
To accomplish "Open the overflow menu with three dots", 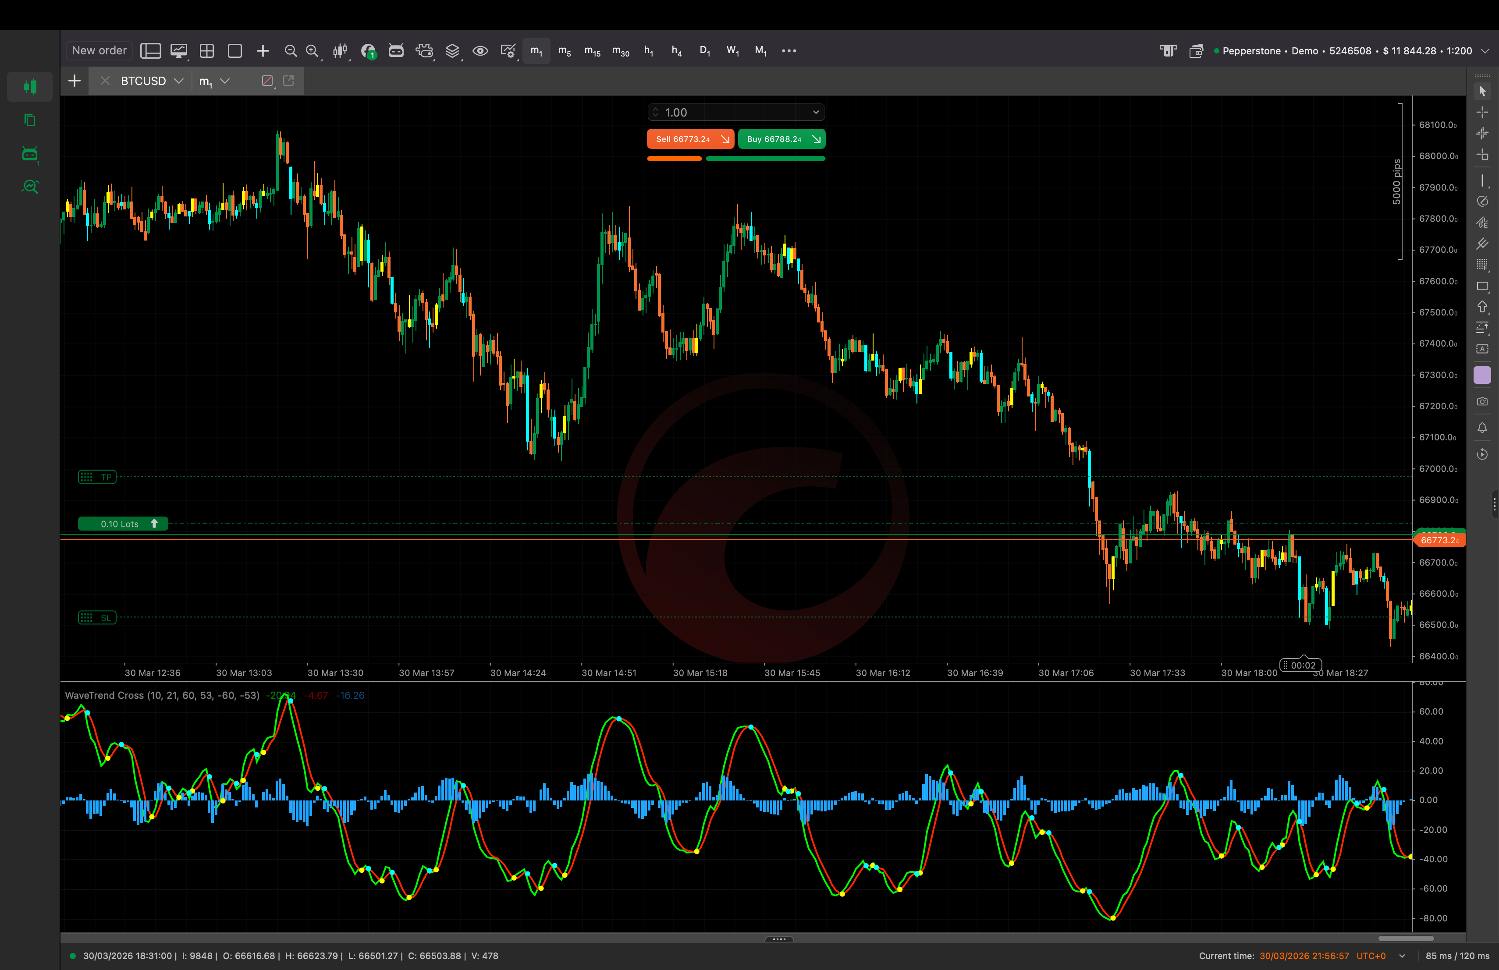I will 789,50.
